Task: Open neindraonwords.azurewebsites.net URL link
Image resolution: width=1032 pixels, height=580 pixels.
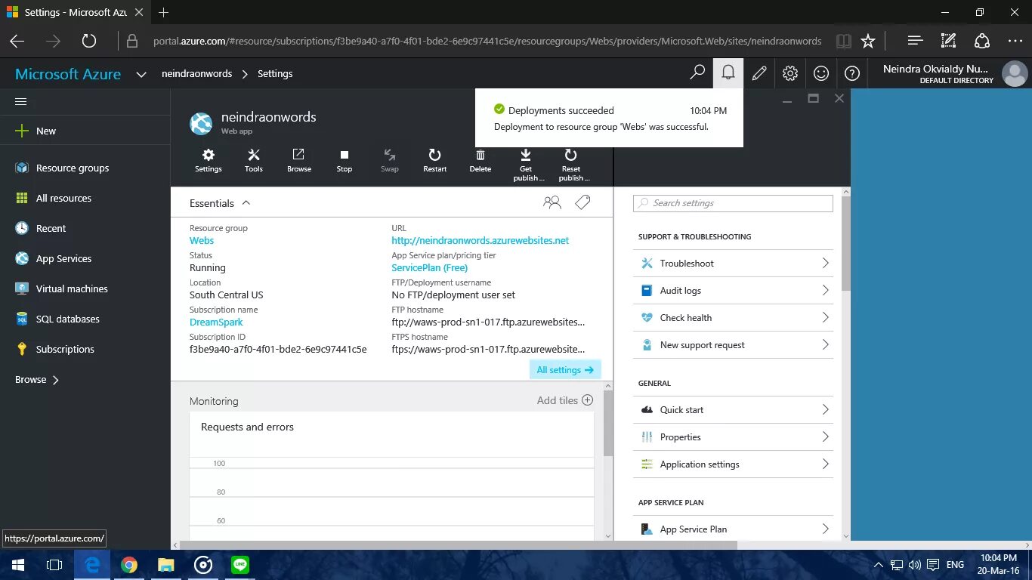Action: pos(480,241)
